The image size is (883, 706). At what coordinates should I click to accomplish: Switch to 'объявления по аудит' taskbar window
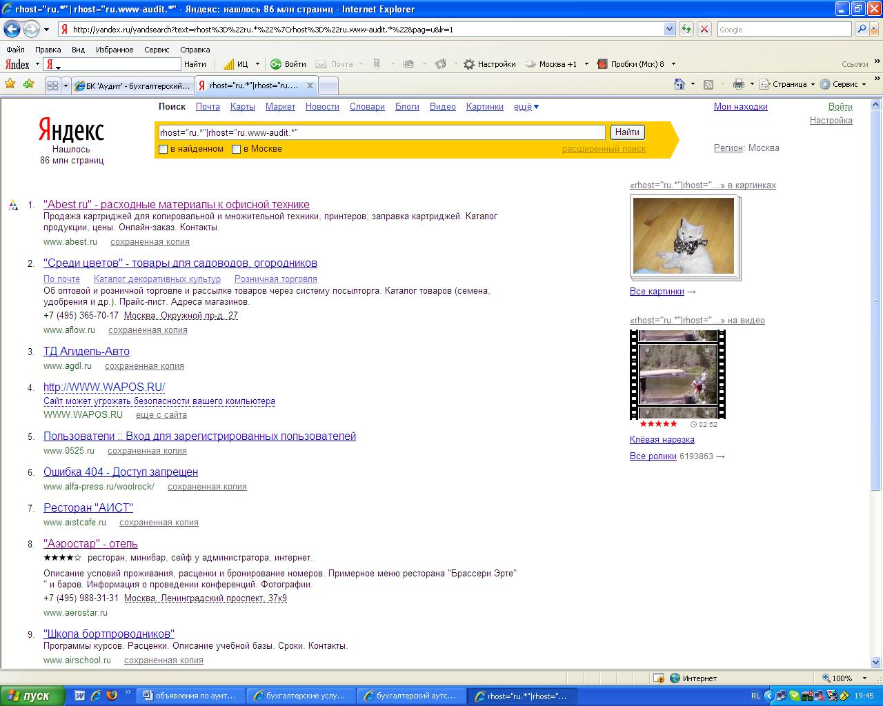(x=190, y=696)
